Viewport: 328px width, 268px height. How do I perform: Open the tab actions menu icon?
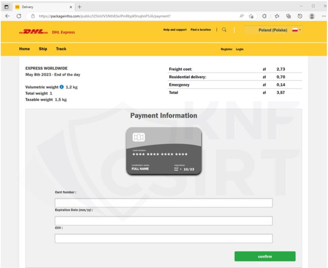click(x=7, y=7)
